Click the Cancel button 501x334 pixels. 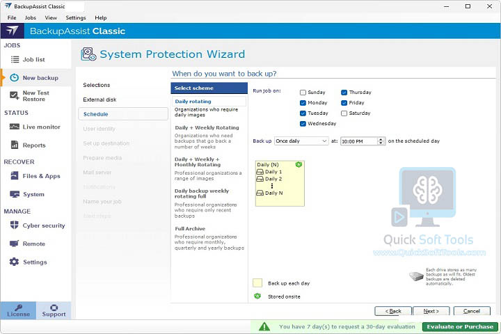(x=472, y=311)
